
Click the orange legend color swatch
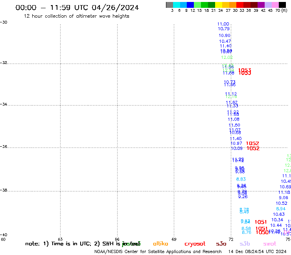pos(233,5)
